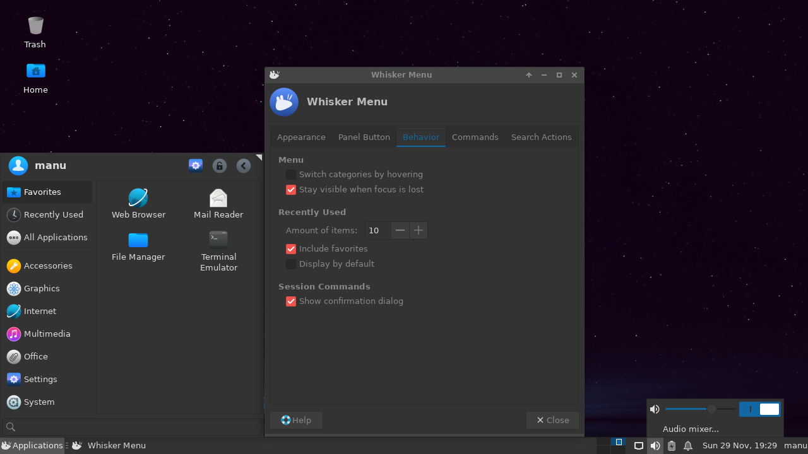This screenshot has width=808, height=454.
Task: Open File Manager from favorites
Action: 138,240
